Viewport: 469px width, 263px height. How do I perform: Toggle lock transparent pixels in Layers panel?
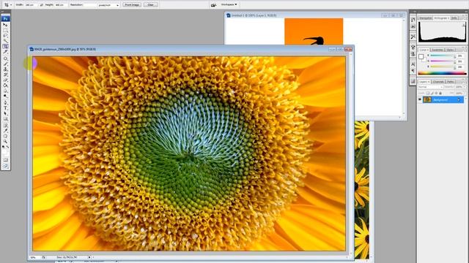point(428,93)
